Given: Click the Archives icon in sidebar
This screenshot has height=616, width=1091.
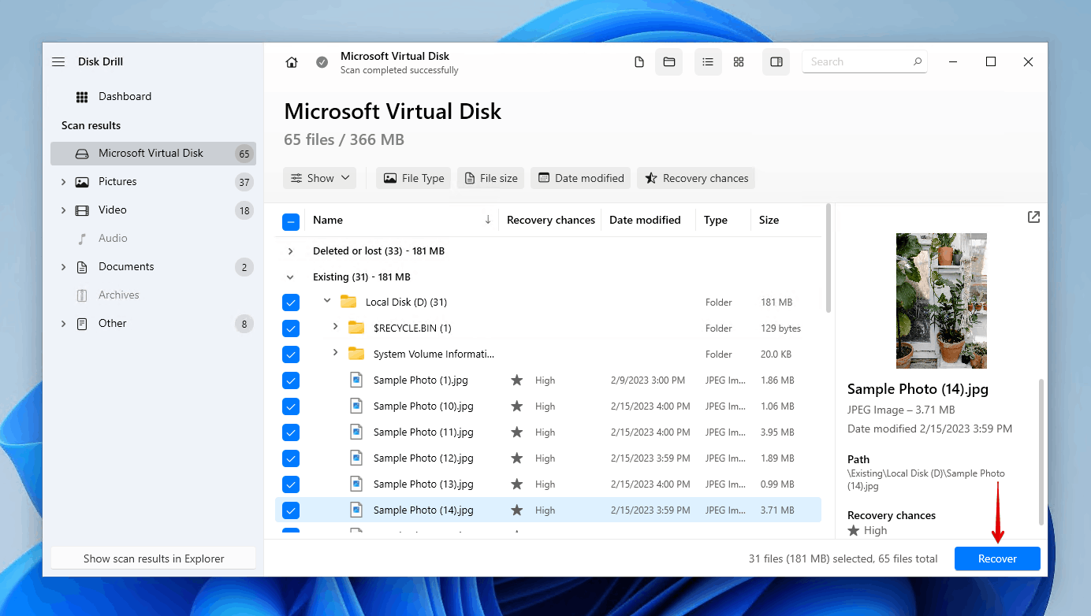Looking at the screenshot, I should pos(82,295).
